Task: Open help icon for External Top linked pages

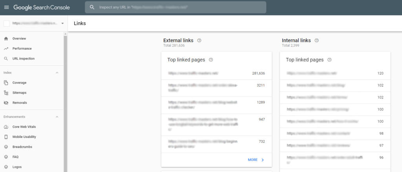Action: (211, 60)
